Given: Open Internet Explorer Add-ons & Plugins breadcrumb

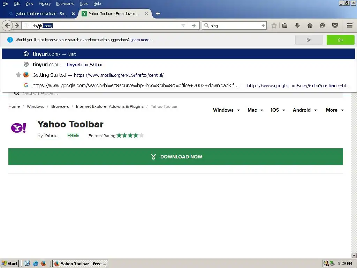Looking at the screenshot, I should click(x=110, y=106).
